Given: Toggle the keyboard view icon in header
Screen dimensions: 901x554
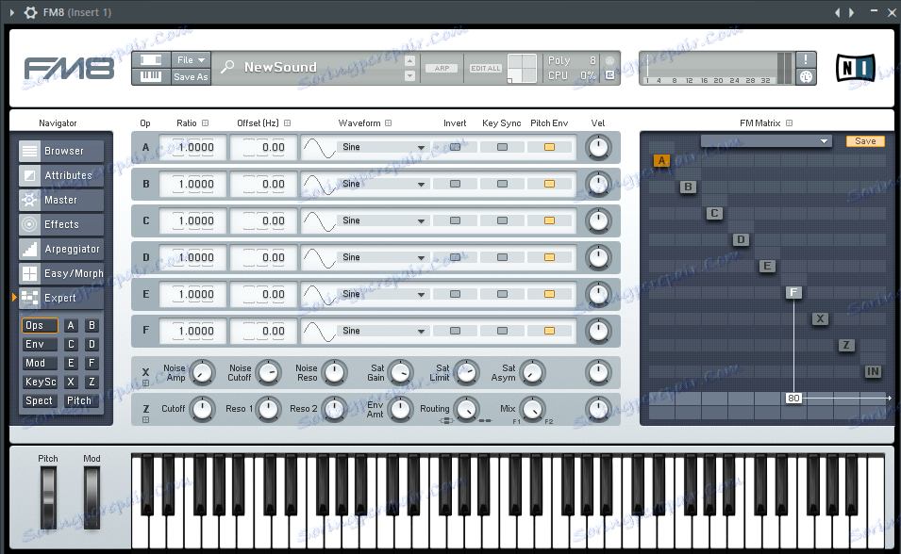Looking at the screenshot, I should coord(151,76).
